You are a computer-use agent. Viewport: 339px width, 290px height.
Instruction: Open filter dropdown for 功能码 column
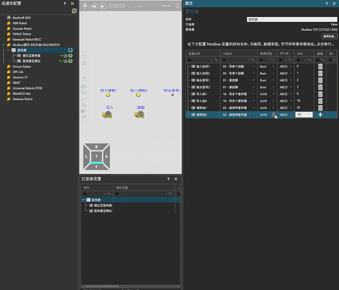pos(249,60)
